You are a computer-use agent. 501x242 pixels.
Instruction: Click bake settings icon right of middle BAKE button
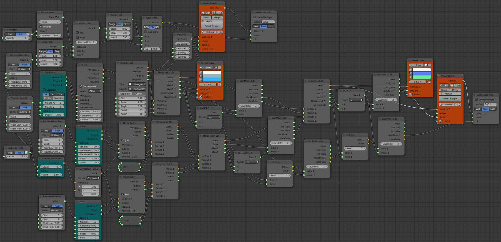219,85
